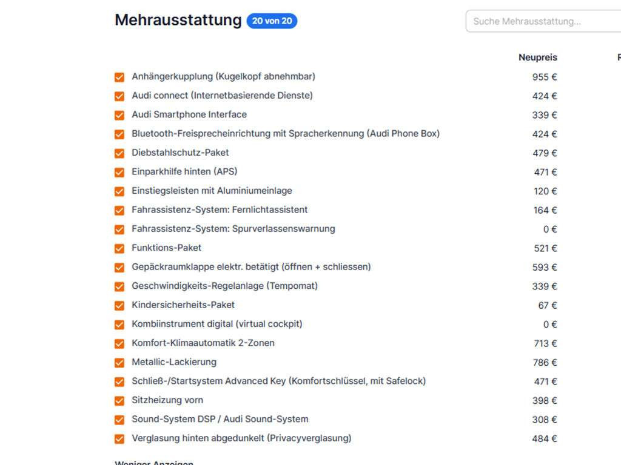621x465 pixels.
Task: Uncheck Sitzheizung vorn option
Action: [x=119, y=401]
